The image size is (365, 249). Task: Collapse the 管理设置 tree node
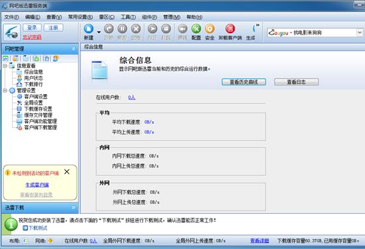pos(5,90)
